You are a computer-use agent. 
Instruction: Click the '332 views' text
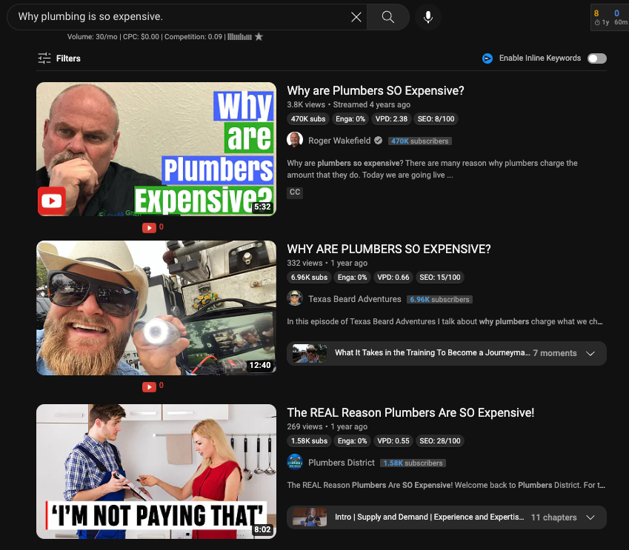click(304, 263)
